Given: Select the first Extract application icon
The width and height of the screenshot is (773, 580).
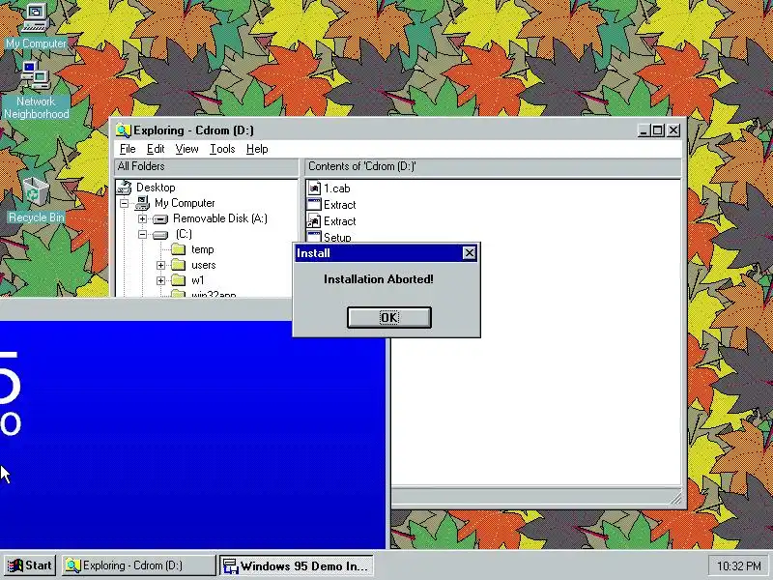Looking at the screenshot, I should tap(314, 205).
